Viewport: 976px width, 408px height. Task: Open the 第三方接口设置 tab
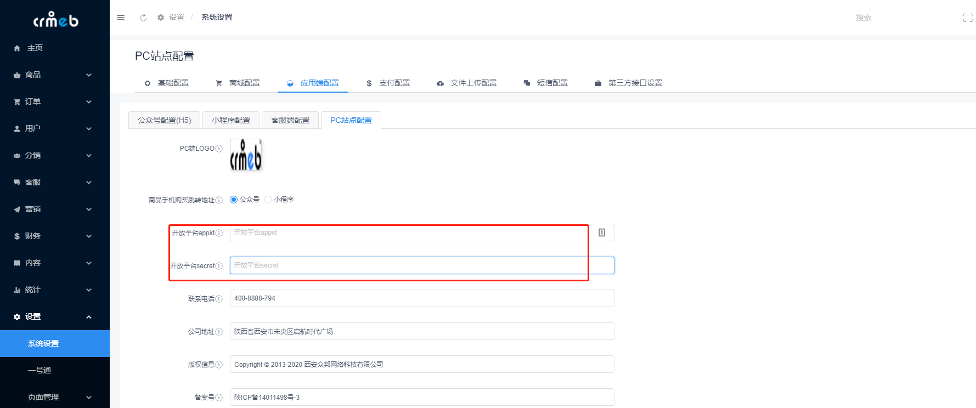(x=629, y=83)
